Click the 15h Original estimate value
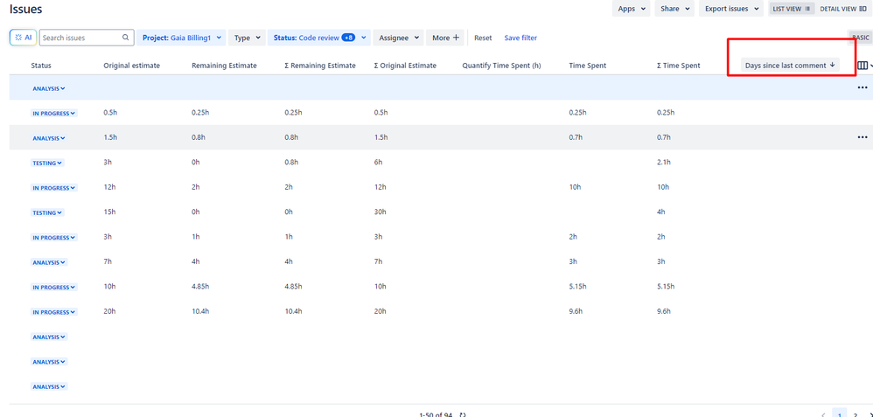 pos(109,212)
